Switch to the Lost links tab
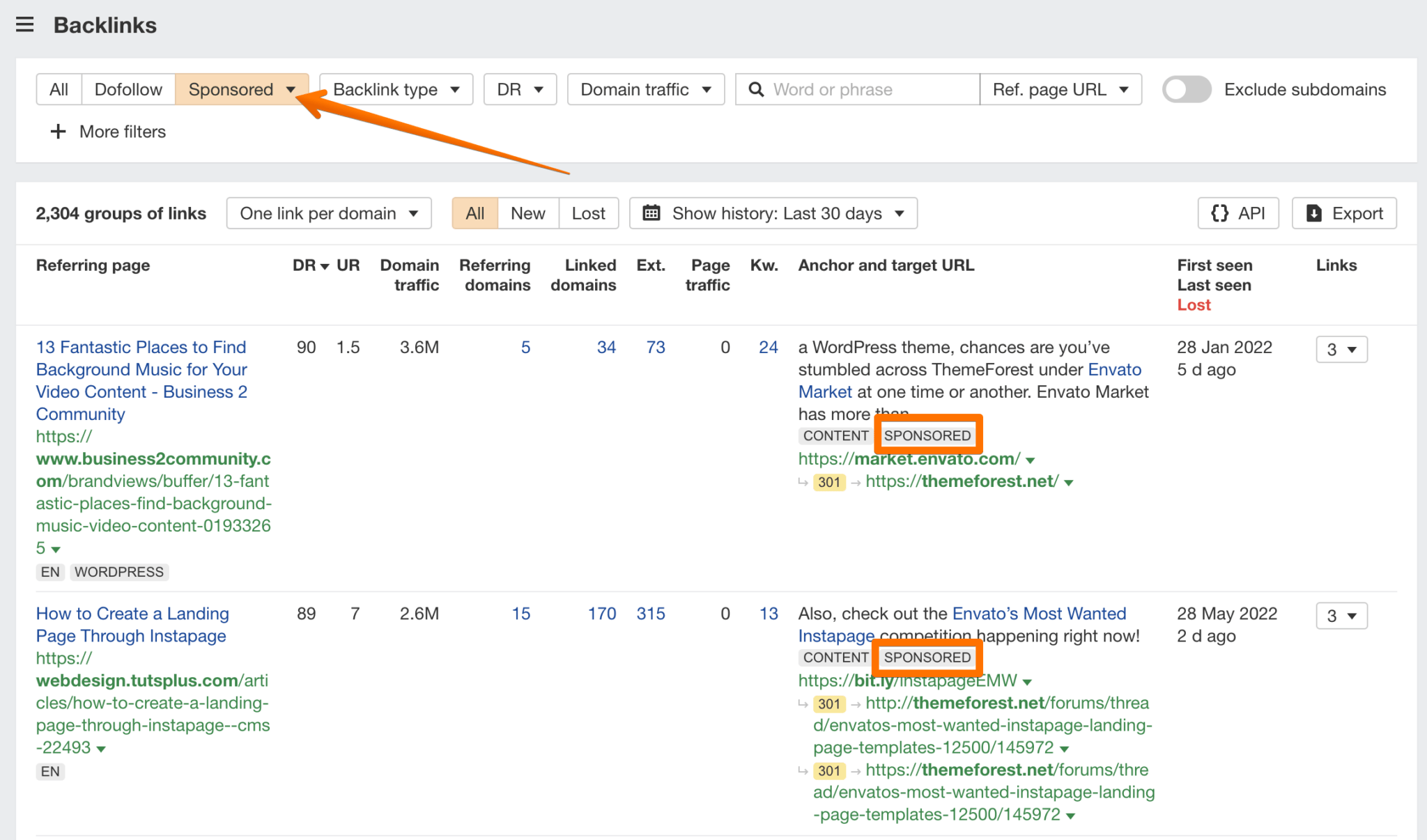Image resolution: width=1427 pixels, height=840 pixels. click(589, 213)
